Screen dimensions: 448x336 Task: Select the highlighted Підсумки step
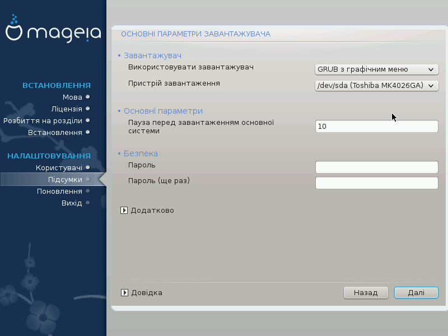[66, 179]
